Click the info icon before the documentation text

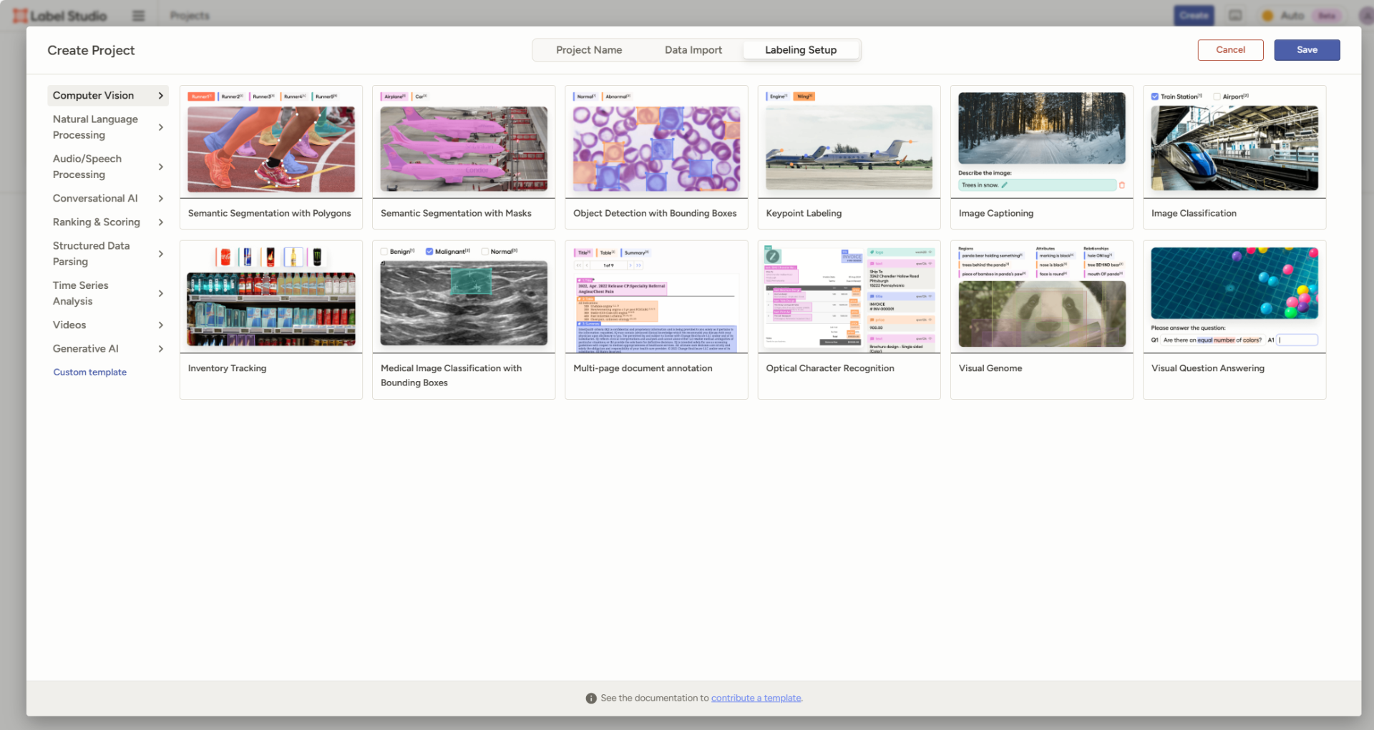point(591,699)
